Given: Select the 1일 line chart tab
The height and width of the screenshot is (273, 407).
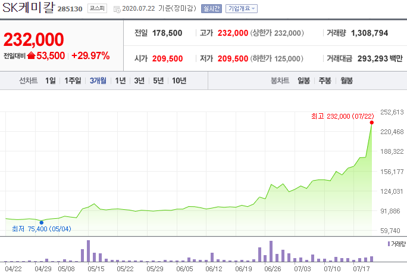Looking at the screenshot, I should (51, 80).
